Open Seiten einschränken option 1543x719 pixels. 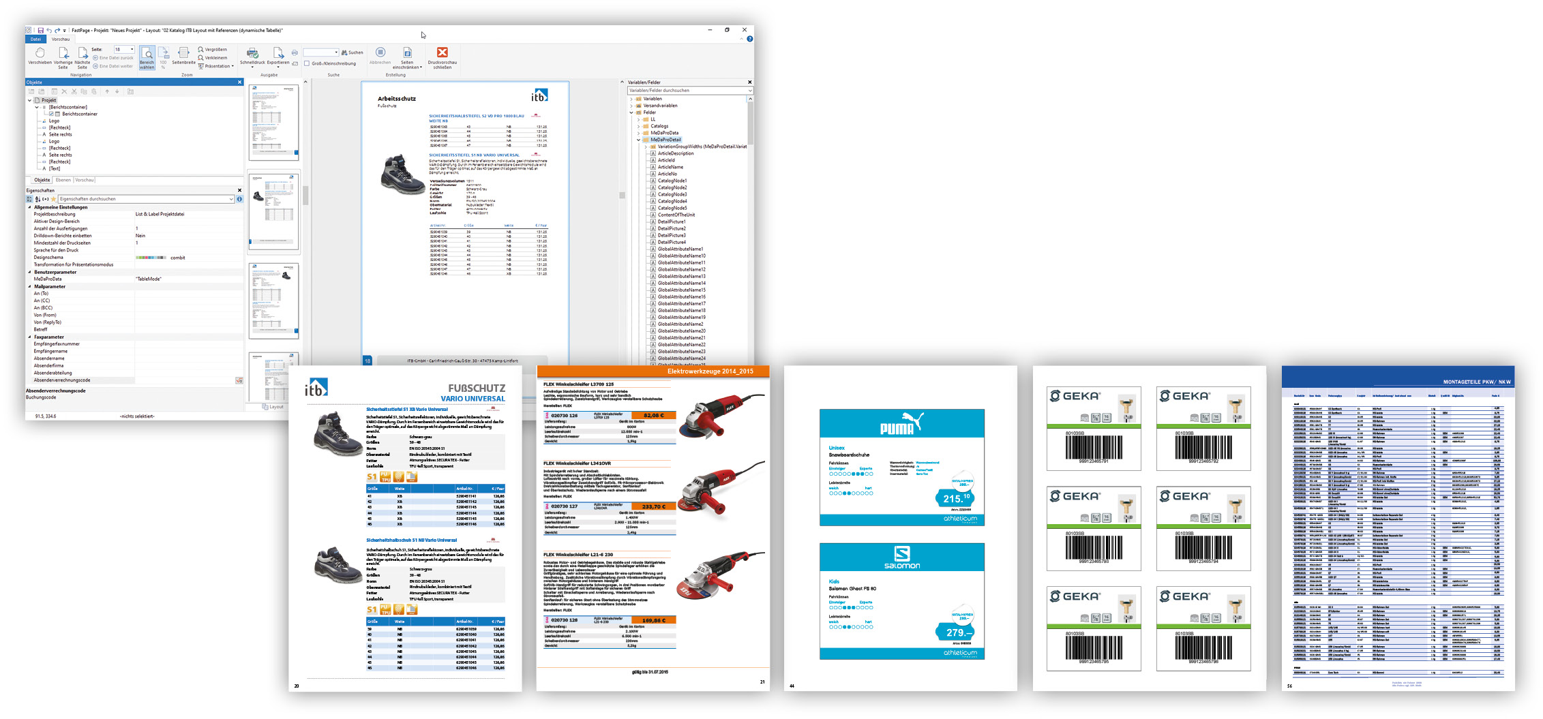point(406,58)
